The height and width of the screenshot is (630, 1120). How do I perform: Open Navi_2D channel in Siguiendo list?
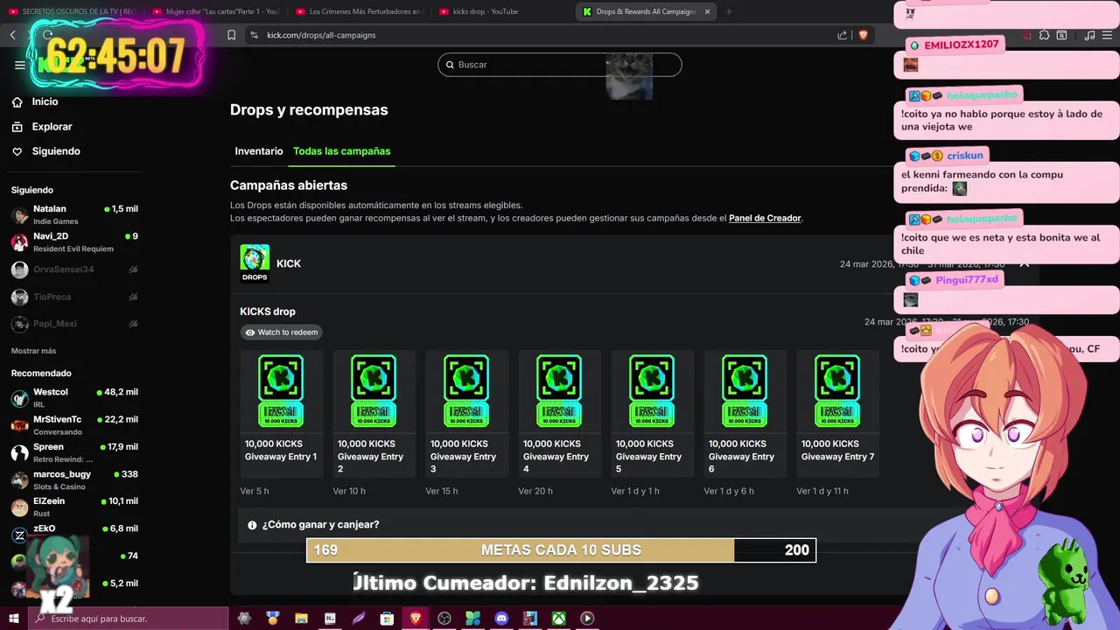74,241
